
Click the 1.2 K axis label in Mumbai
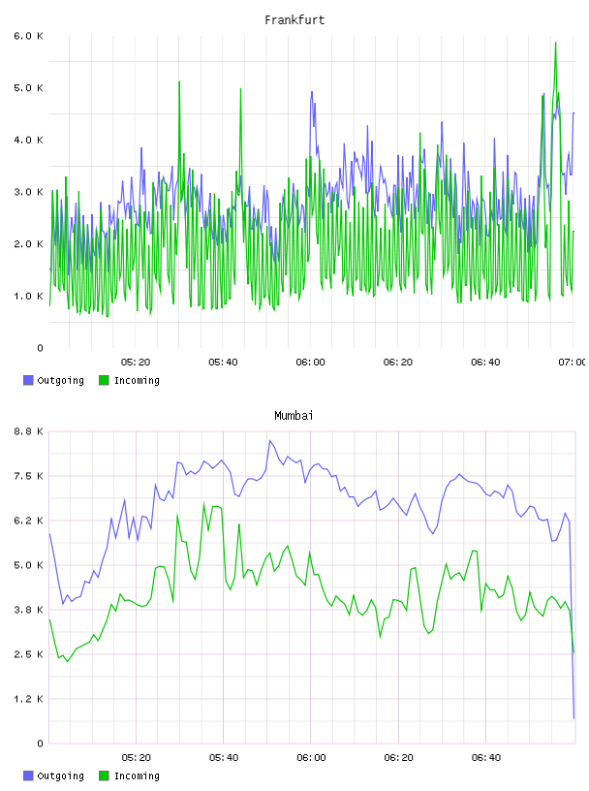29,699
